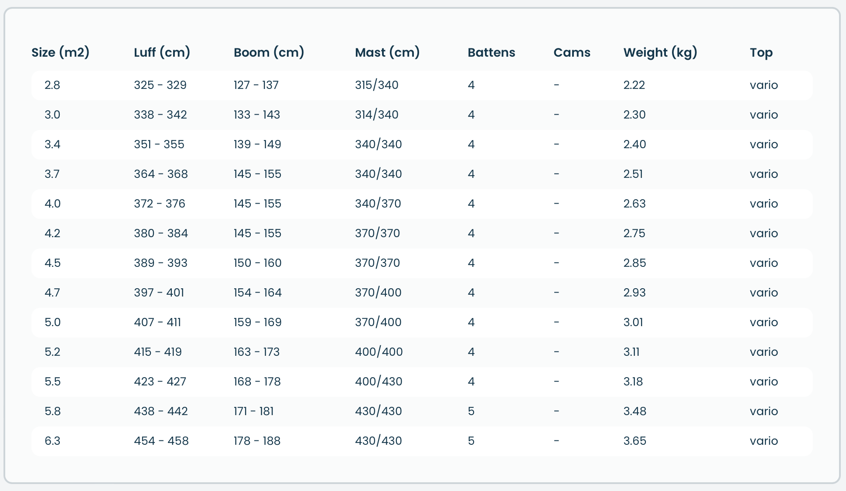
Task: Click vario in the 6.3 row
Action: pos(764,441)
